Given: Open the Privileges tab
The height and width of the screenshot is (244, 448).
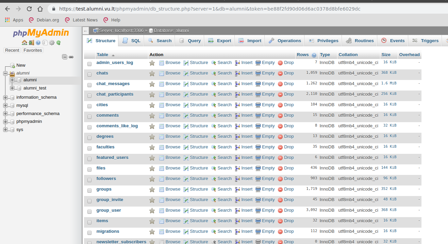Looking at the screenshot, I should click(323, 41).
